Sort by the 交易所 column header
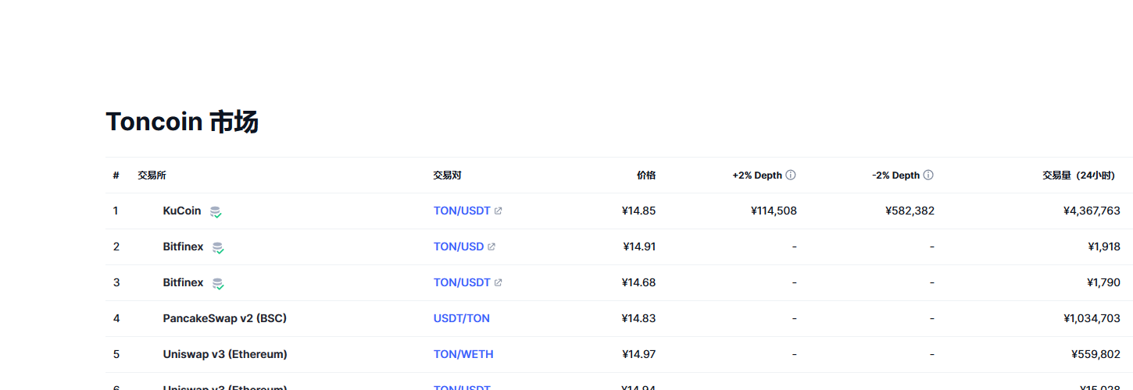This screenshot has height=390, width=1133. tap(152, 175)
